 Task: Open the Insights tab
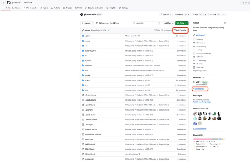[111, 8]
